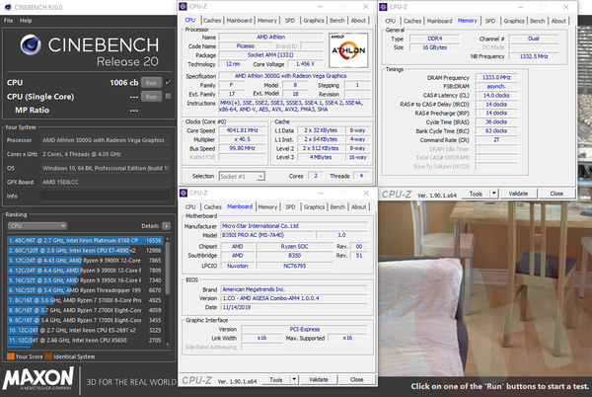Open the Socket #1 selection dropdown
Image resolution: width=592 pixels, height=397 pixels.
tap(242, 176)
